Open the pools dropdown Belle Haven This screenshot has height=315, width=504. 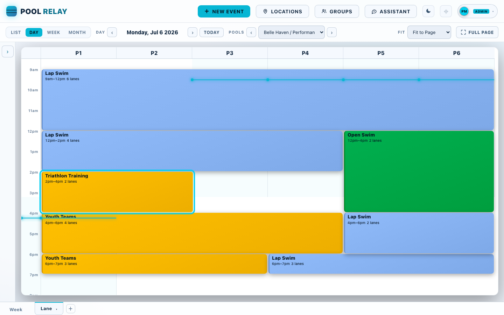pyautogui.click(x=292, y=32)
